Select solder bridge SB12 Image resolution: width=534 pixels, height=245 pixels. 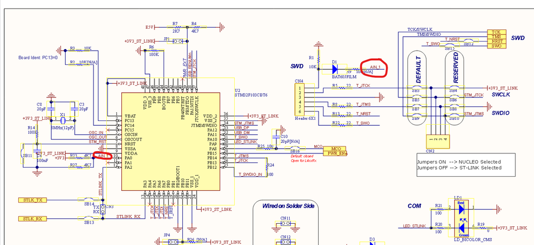(469, 42)
